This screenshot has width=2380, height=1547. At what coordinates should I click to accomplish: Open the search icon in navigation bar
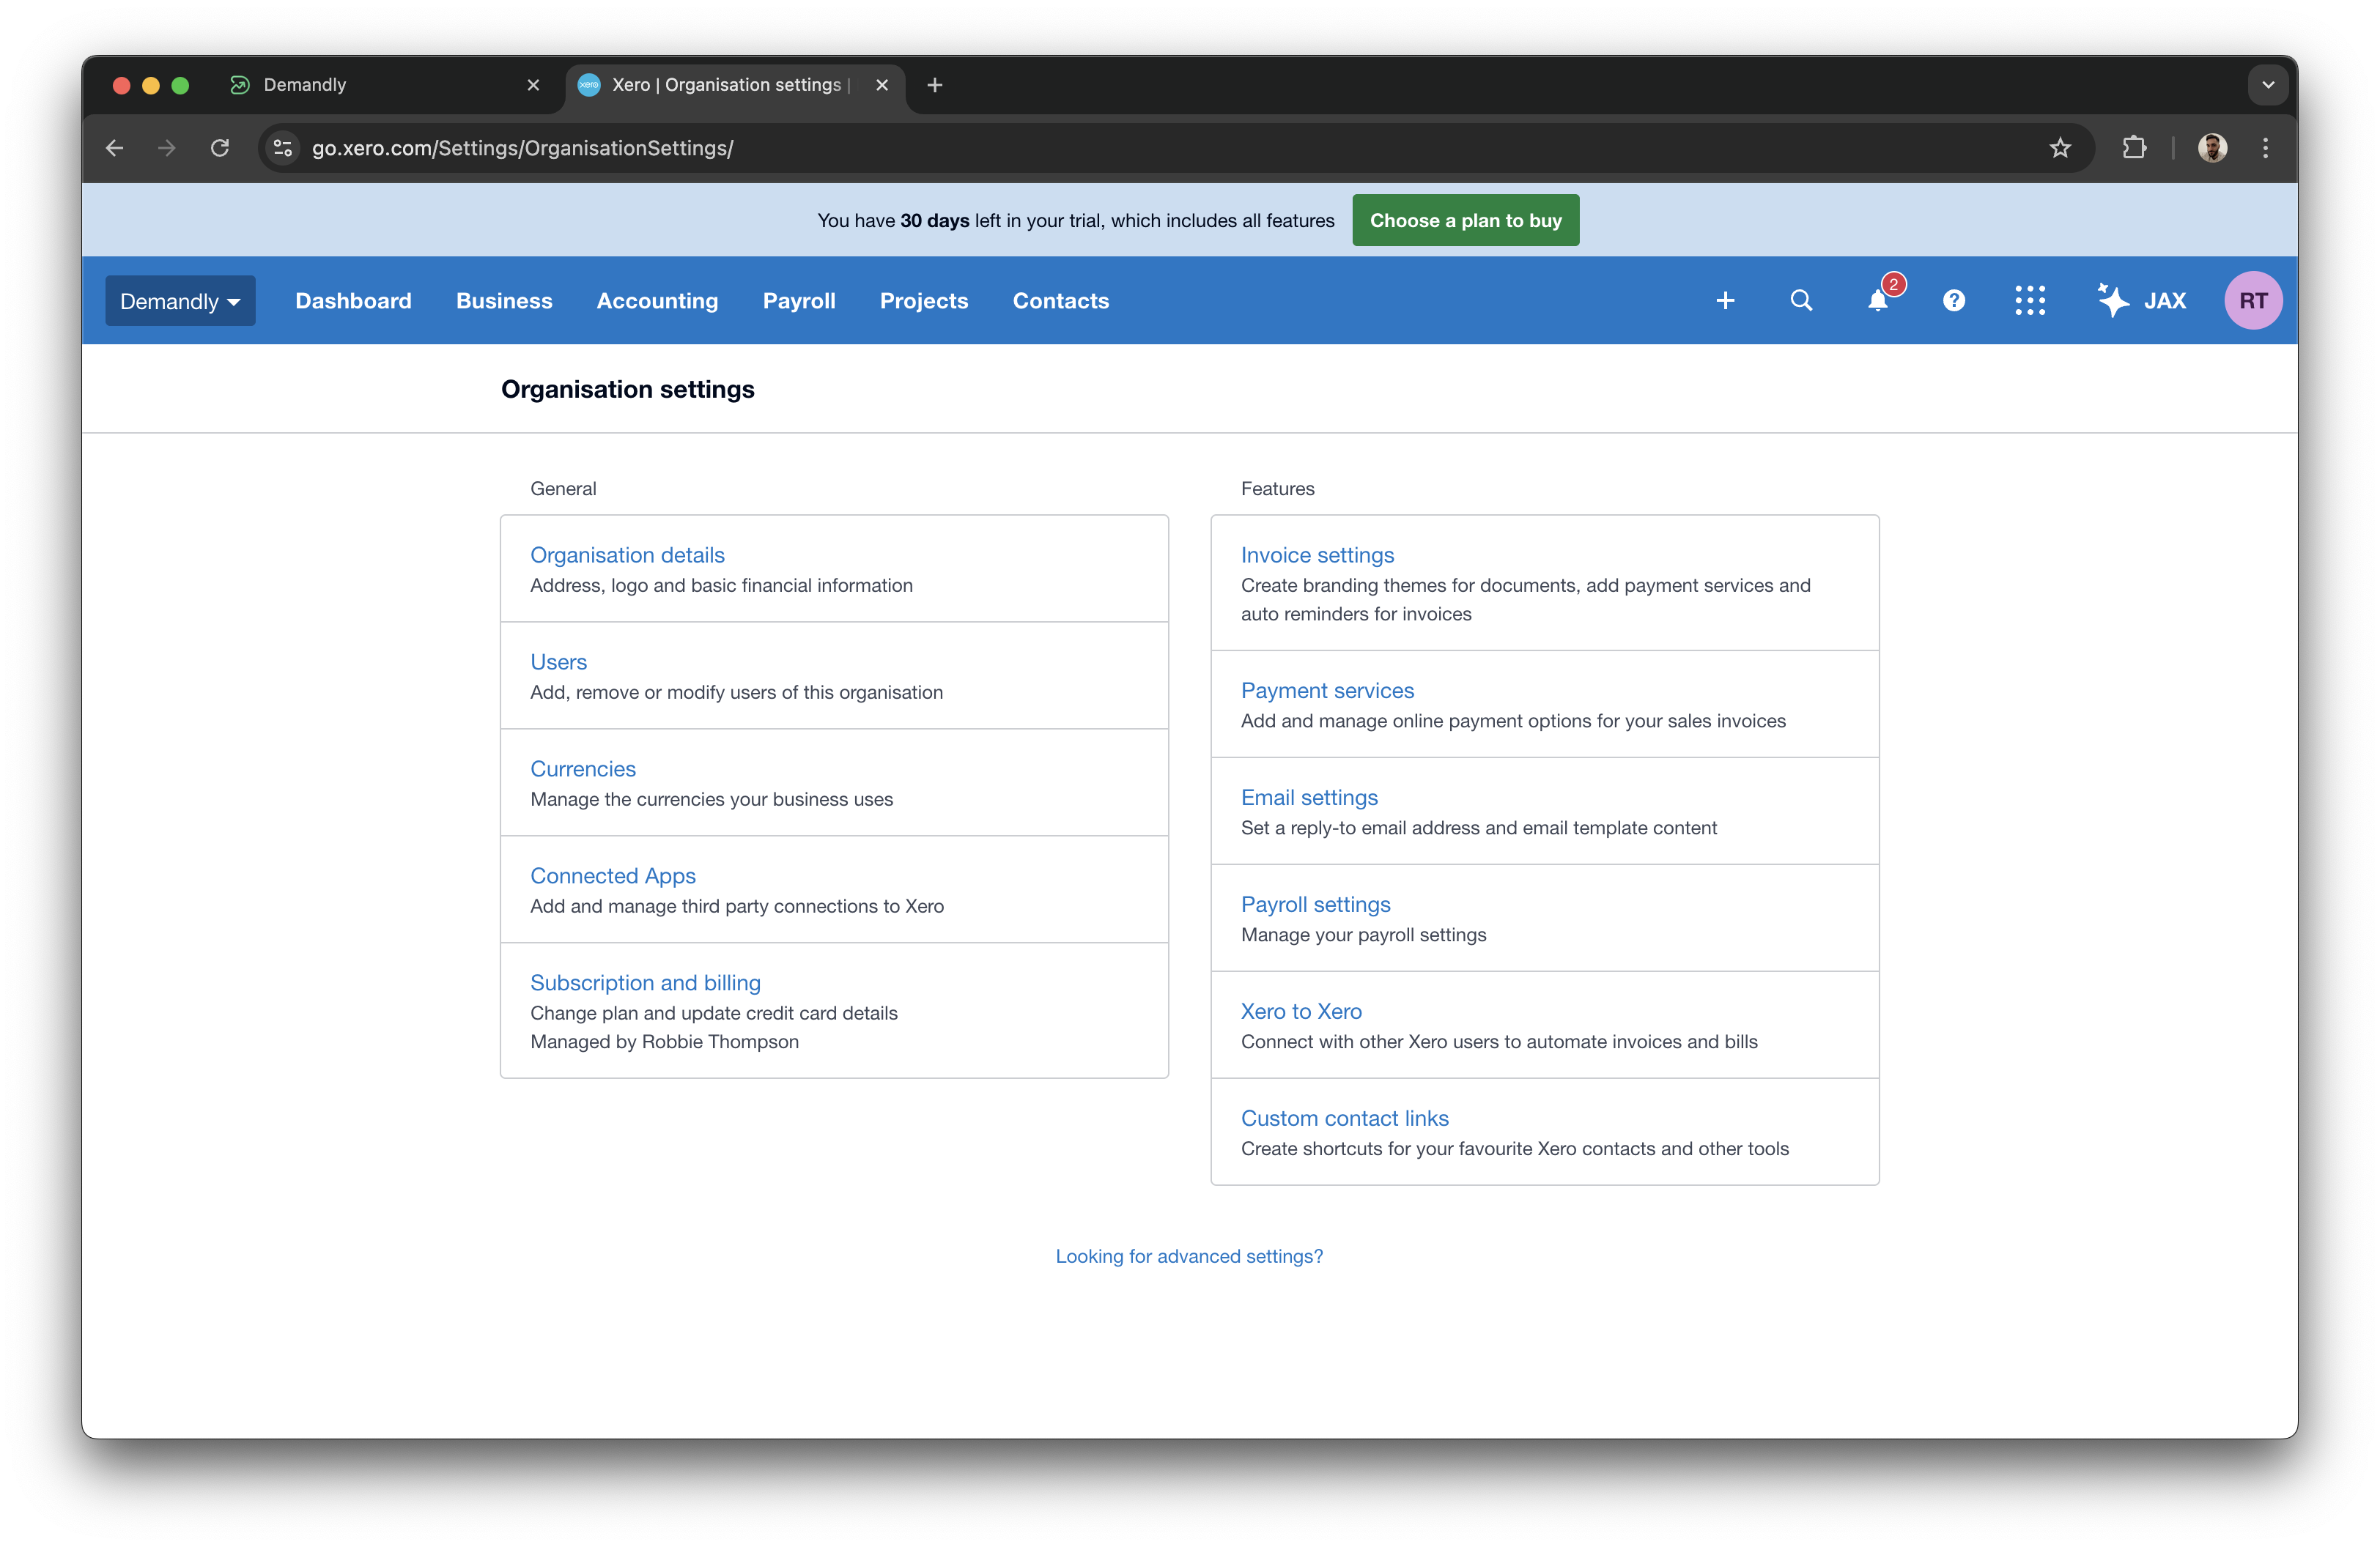coord(1801,300)
